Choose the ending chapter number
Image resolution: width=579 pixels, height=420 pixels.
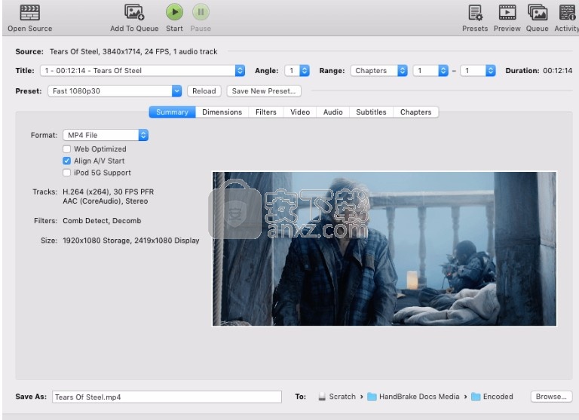click(478, 71)
